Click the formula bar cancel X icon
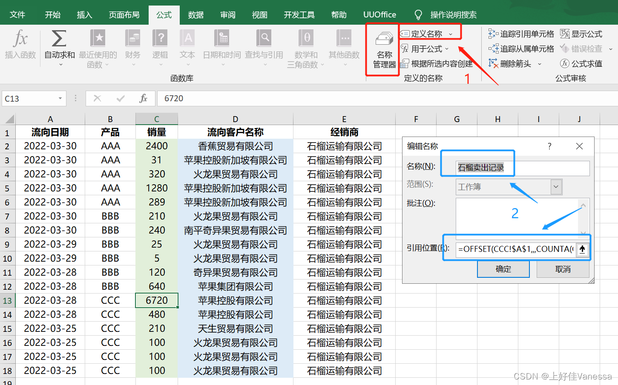This screenshot has height=385, width=618. (98, 98)
